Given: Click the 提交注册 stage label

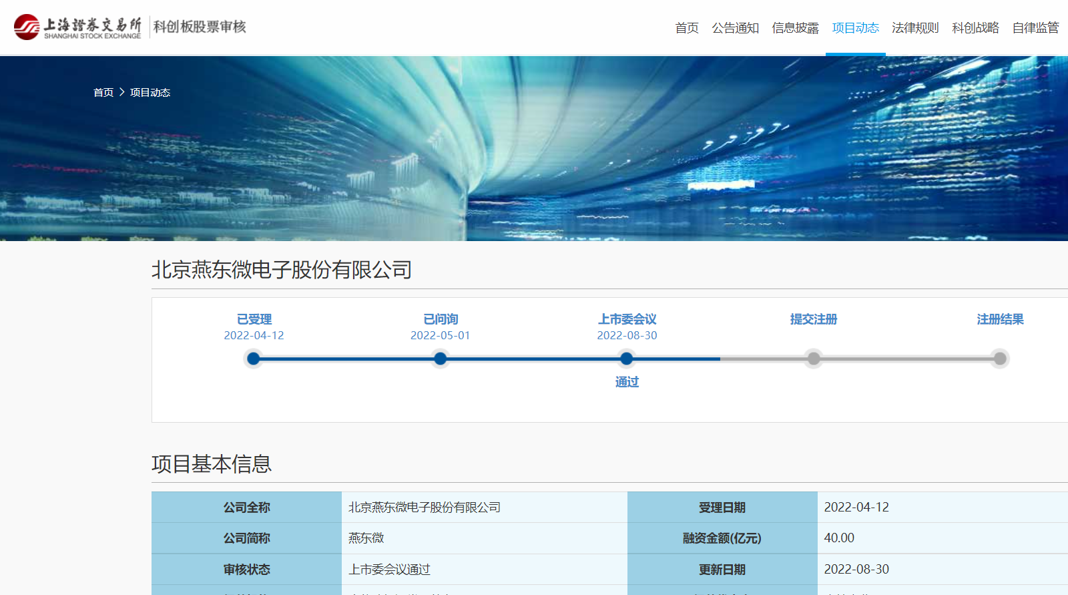Looking at the screenshot, I should [813, 319].
